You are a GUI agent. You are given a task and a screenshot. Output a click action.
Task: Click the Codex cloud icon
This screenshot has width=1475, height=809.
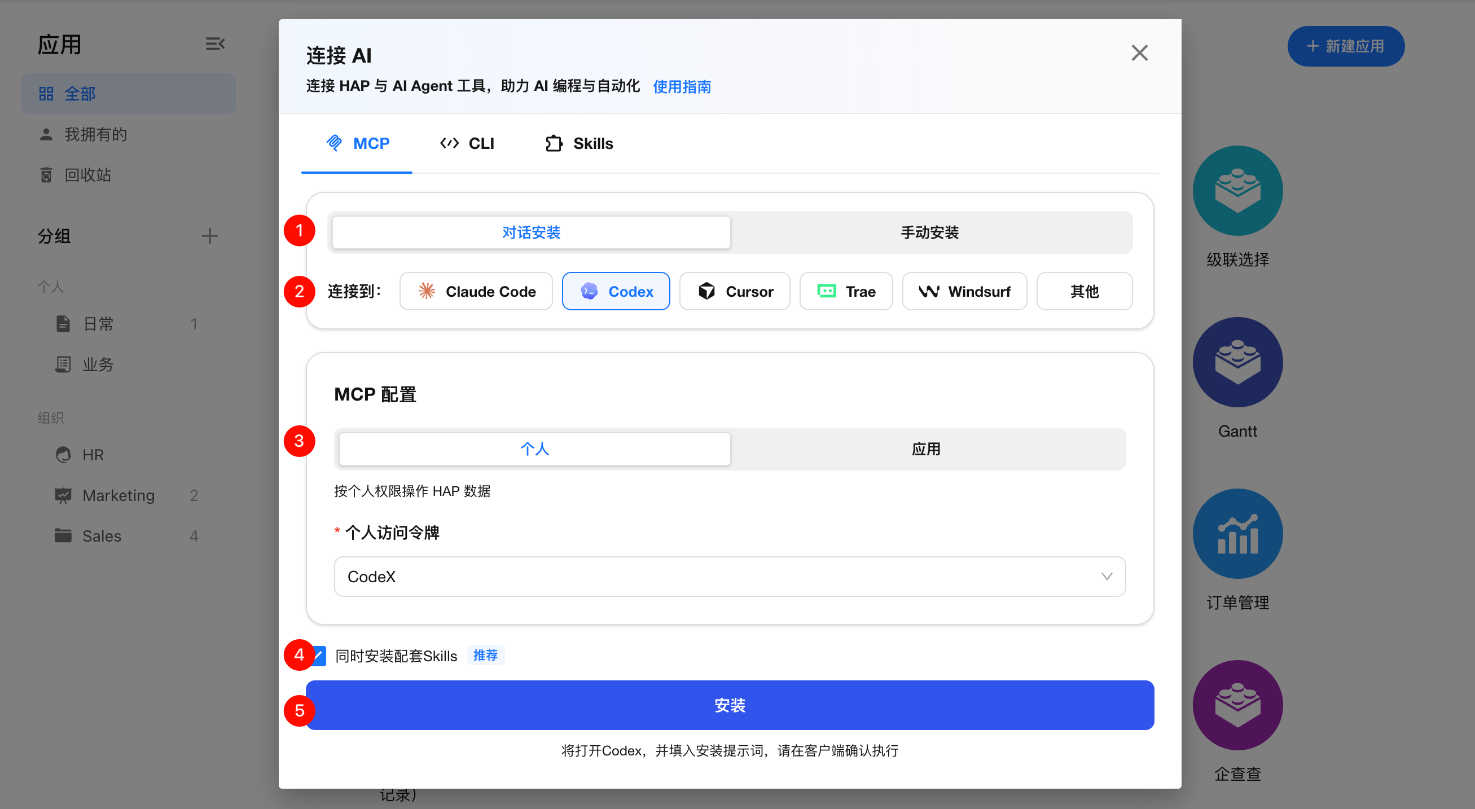[x=589, y=291]
